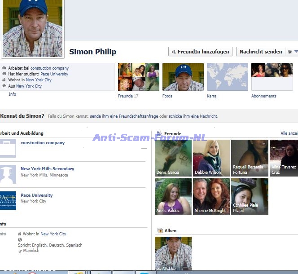The height and width of the screenshot is (274, 298).
Task: Open the Fotos thumbnail tile
Action: [x=183, y=77]
